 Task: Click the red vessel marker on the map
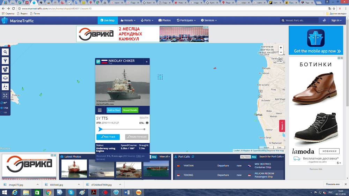[215, 68]
